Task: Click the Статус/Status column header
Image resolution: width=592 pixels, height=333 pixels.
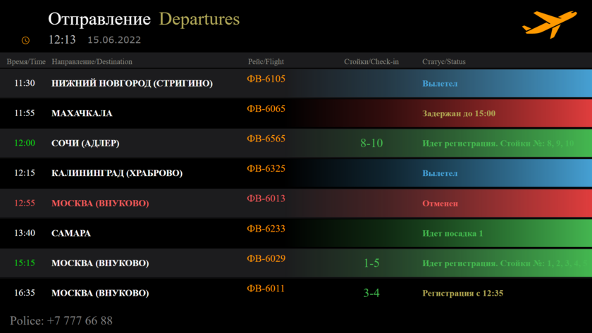Action: coord(443,62)
